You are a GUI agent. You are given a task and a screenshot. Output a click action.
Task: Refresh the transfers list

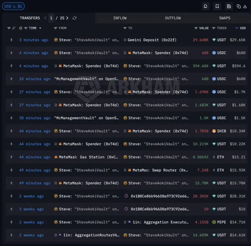point(75,18)
